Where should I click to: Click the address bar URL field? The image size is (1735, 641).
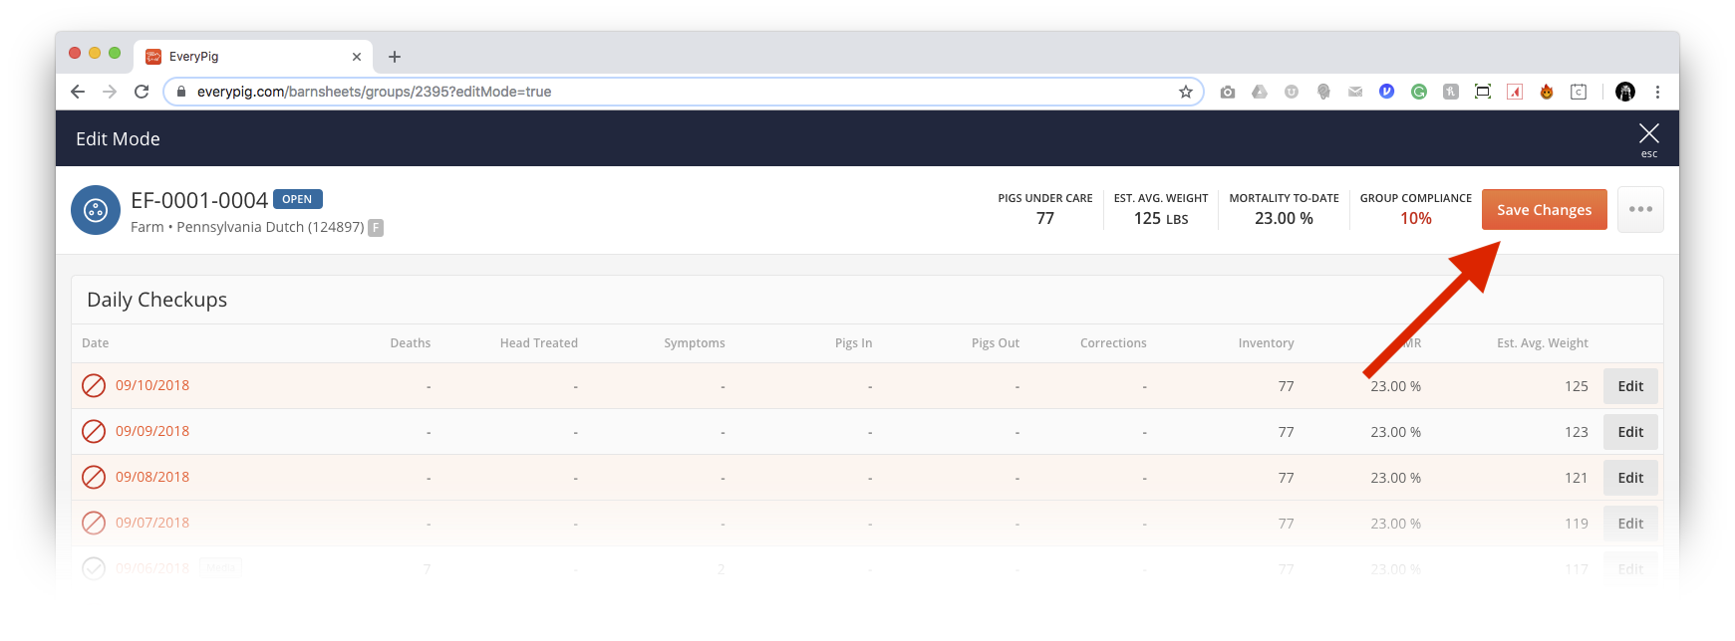point(684,92)
